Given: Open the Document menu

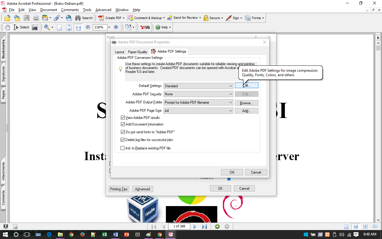Looking at the screenshot, I should click(49, 10).
